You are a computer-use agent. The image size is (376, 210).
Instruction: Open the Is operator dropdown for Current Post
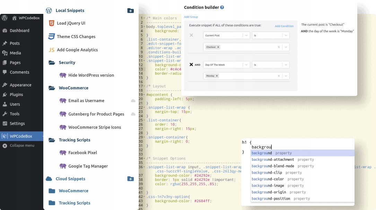286,35
